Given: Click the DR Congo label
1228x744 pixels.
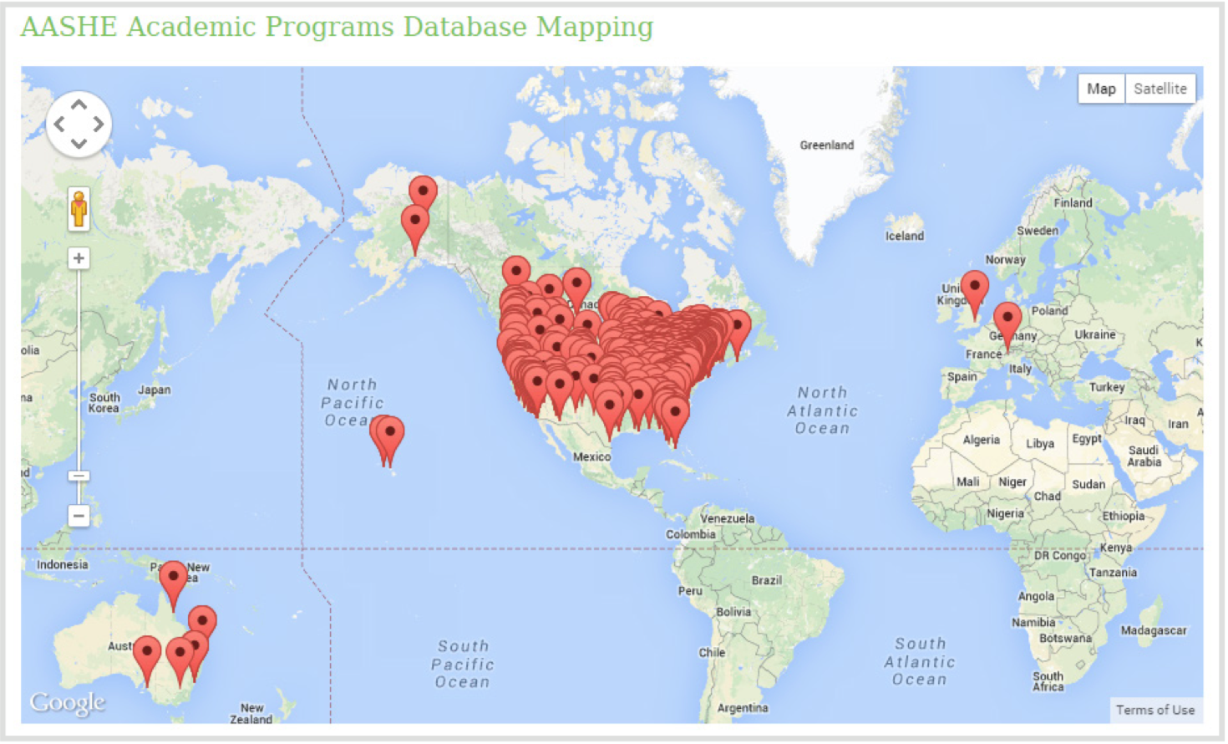Looking at the screenshot, I should coord(1060,555).
